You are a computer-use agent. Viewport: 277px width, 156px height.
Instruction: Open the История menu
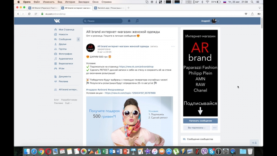click(x=70, y=2)
